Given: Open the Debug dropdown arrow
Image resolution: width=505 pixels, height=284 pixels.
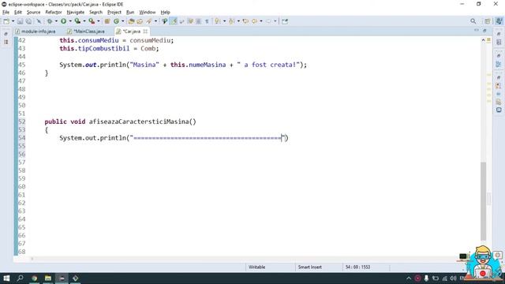Looking at the screenshot, I should coord(56,21).
